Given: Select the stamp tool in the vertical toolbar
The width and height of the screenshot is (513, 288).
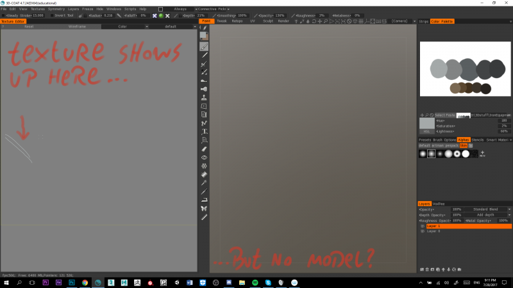Looking at the screenshot, I should tap(204, 98).
